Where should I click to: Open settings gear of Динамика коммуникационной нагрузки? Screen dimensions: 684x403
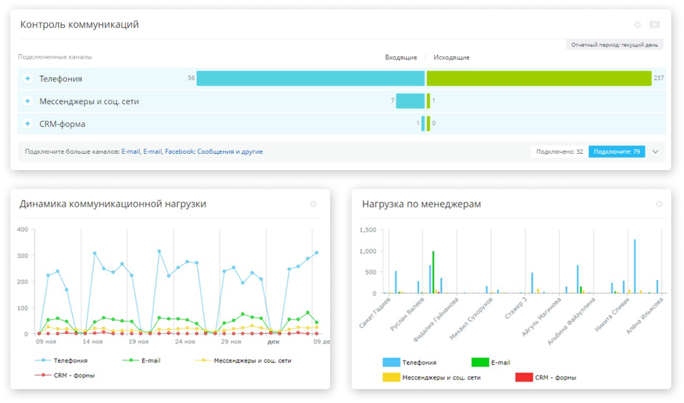point(313,204)
